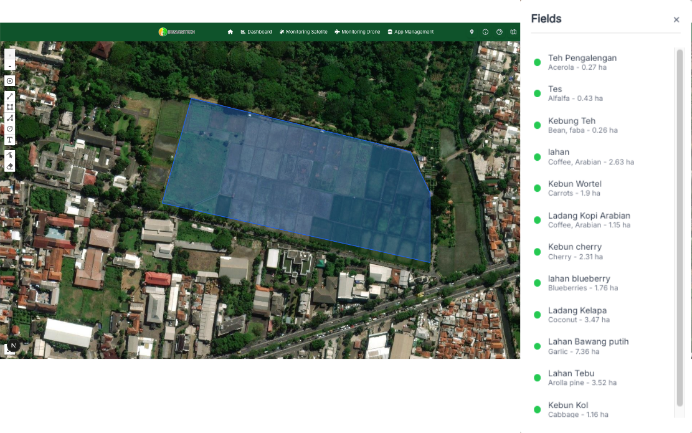
Task: Click the locate/recenter target icon
Action: coord(9,81)
